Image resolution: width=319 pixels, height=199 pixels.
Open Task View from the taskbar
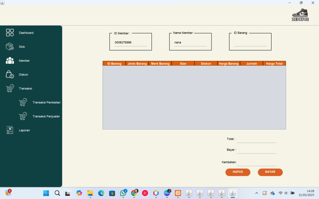[68, 193]
